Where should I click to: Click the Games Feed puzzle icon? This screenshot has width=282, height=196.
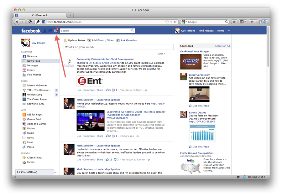(x=24, y=119)
